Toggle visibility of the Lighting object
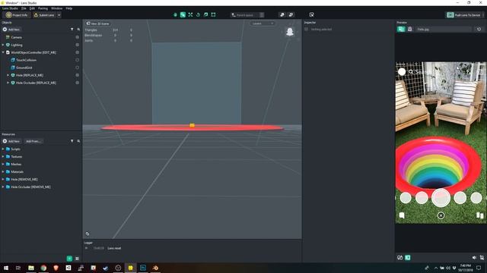Viewport: 487px width, 273px height. click(78, 45)
